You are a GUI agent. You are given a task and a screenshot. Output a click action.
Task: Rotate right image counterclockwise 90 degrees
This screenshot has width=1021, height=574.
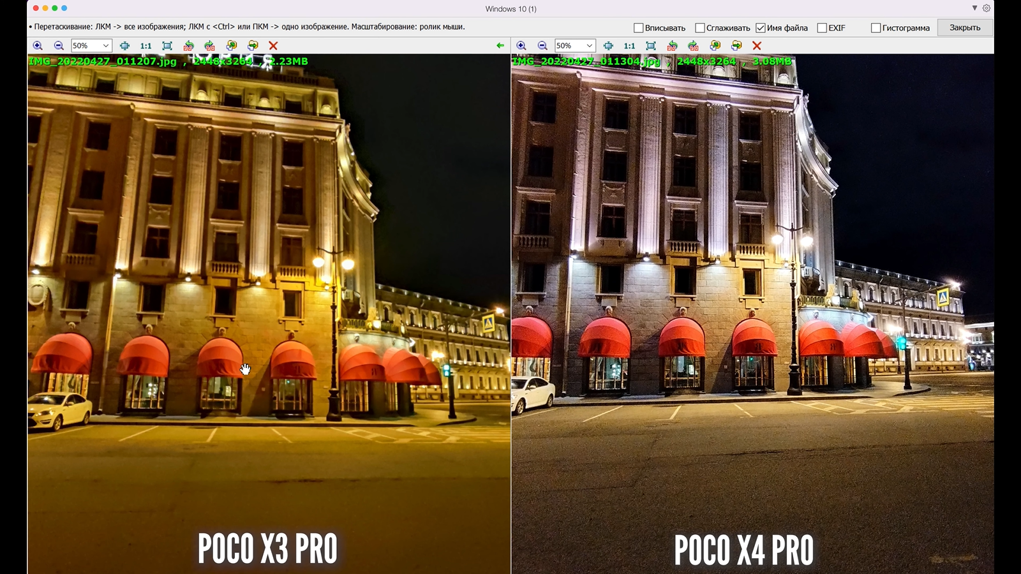(672, 46)
